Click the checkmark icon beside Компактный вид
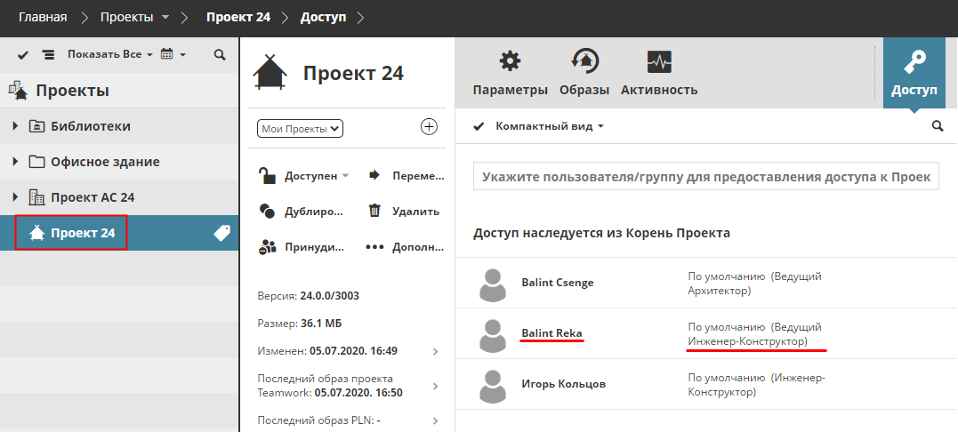958x432 pixels. coord(479,126)
